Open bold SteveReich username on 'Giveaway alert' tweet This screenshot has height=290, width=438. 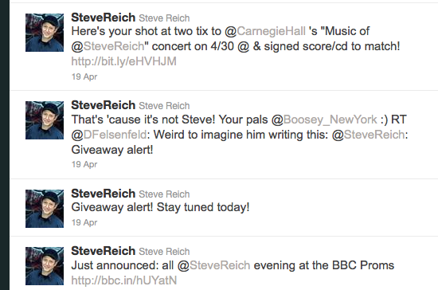pyautogui.click(x=103, y=194)
